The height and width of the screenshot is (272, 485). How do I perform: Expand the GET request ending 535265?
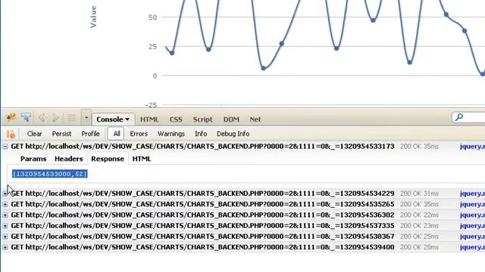click(5, 204)
